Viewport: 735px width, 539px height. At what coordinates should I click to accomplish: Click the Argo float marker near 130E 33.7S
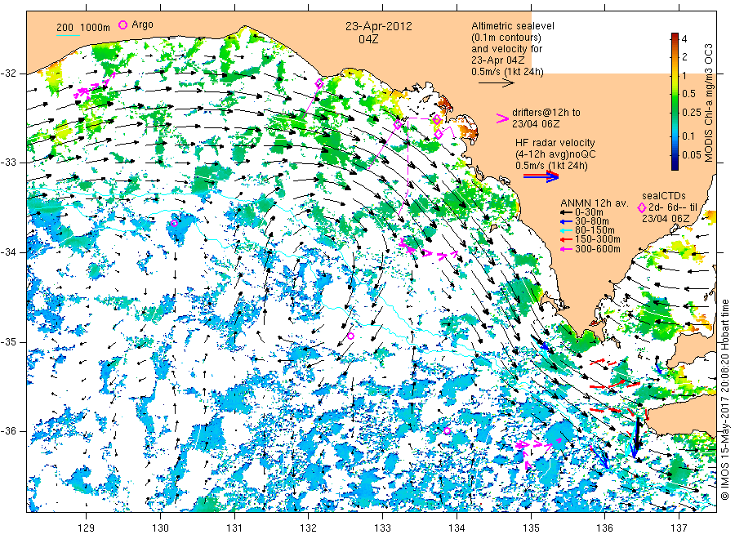[x=175, y=223]
